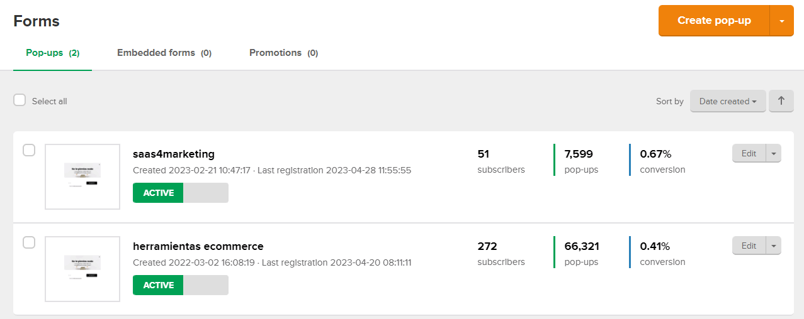The height and width of the screenshot is (319, 804).
Task: Open the herramientas ecommerce form title
Action: coord(198,246)
